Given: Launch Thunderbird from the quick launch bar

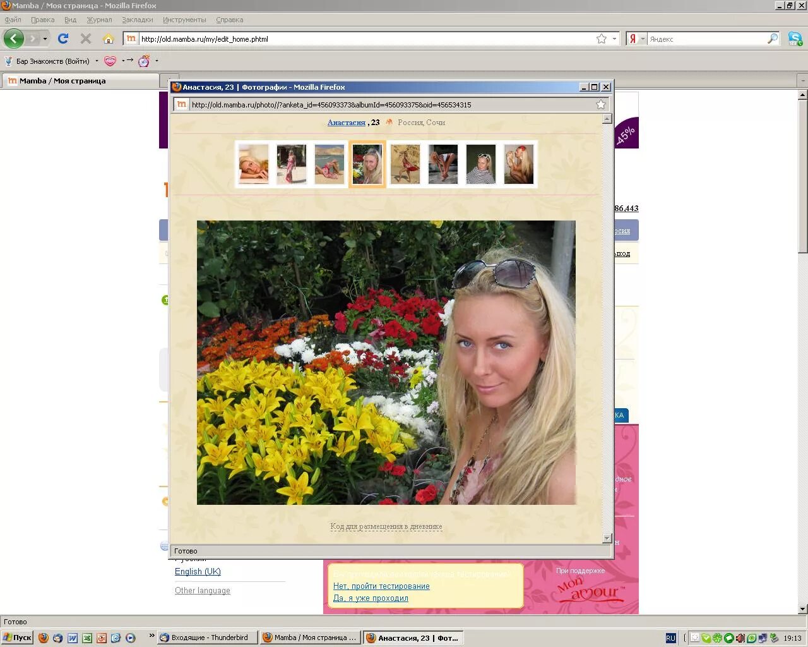Looking at the screenshot, I should coord(57,638).
